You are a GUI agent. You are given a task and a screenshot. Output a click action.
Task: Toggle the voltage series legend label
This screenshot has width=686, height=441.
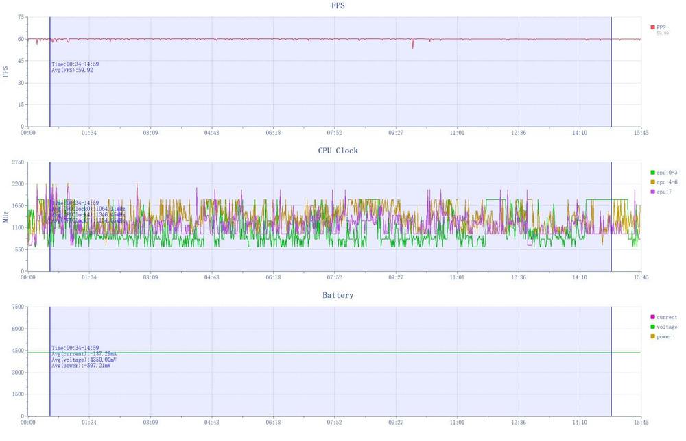(x=667, y=327)
